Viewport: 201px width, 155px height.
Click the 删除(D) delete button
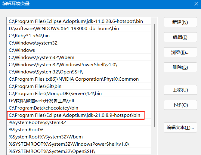click(x=180, y=67)
